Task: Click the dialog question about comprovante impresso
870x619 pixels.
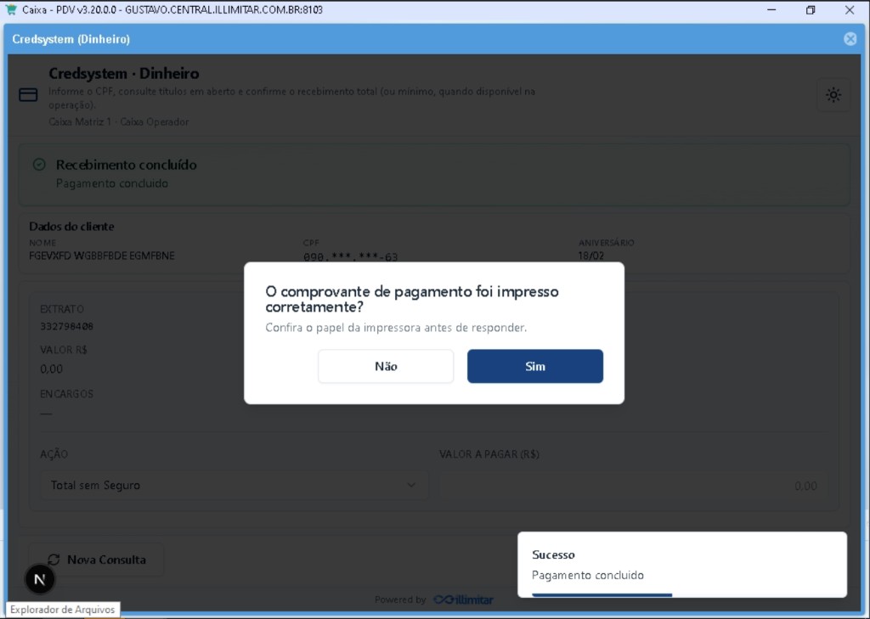Action: (412, 299)
